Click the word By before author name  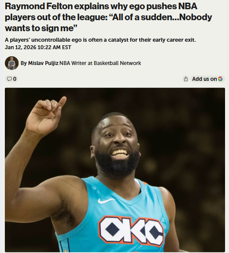[24, 63]
